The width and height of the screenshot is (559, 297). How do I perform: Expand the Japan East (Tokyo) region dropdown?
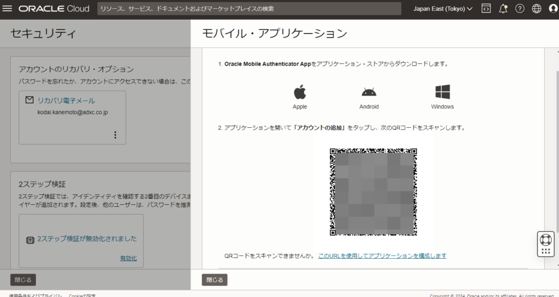click(443, 9)
